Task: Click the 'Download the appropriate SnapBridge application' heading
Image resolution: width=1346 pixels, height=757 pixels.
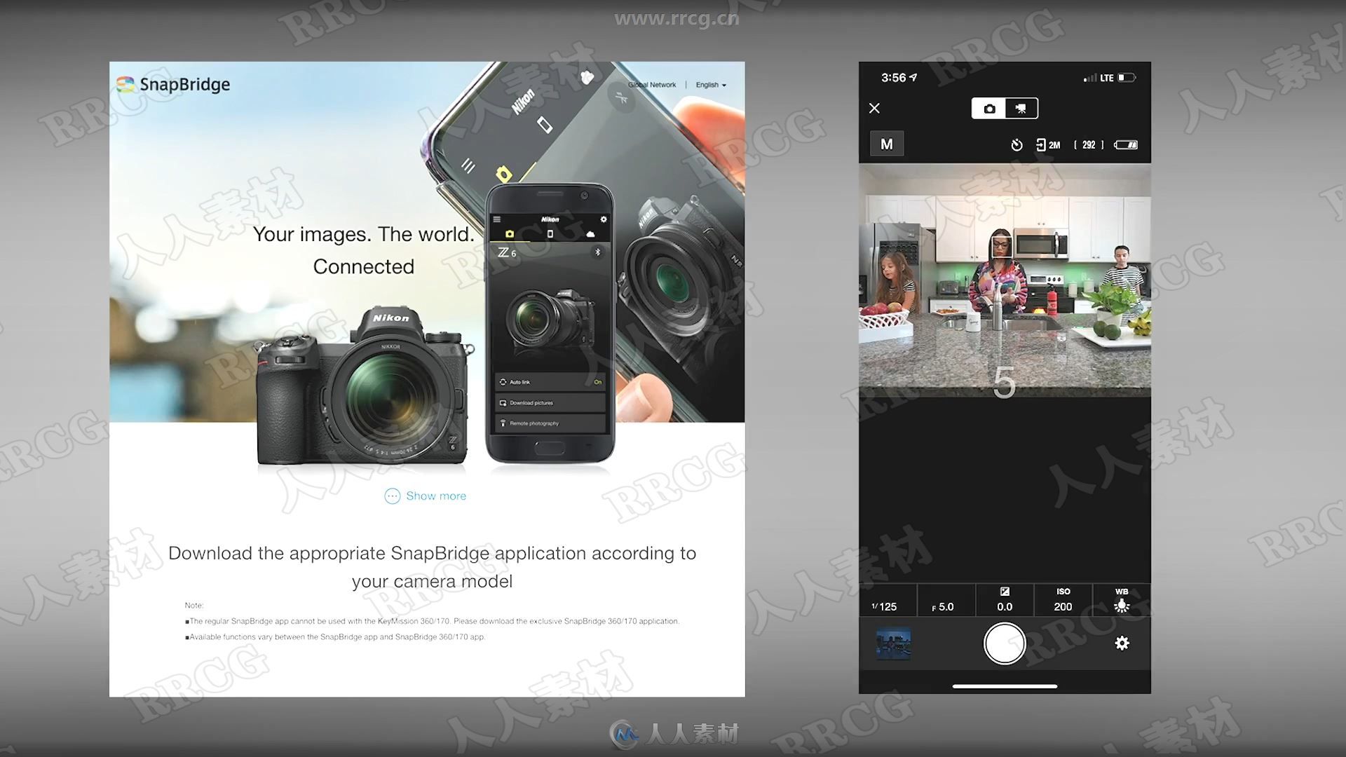Action: point(432,567)
